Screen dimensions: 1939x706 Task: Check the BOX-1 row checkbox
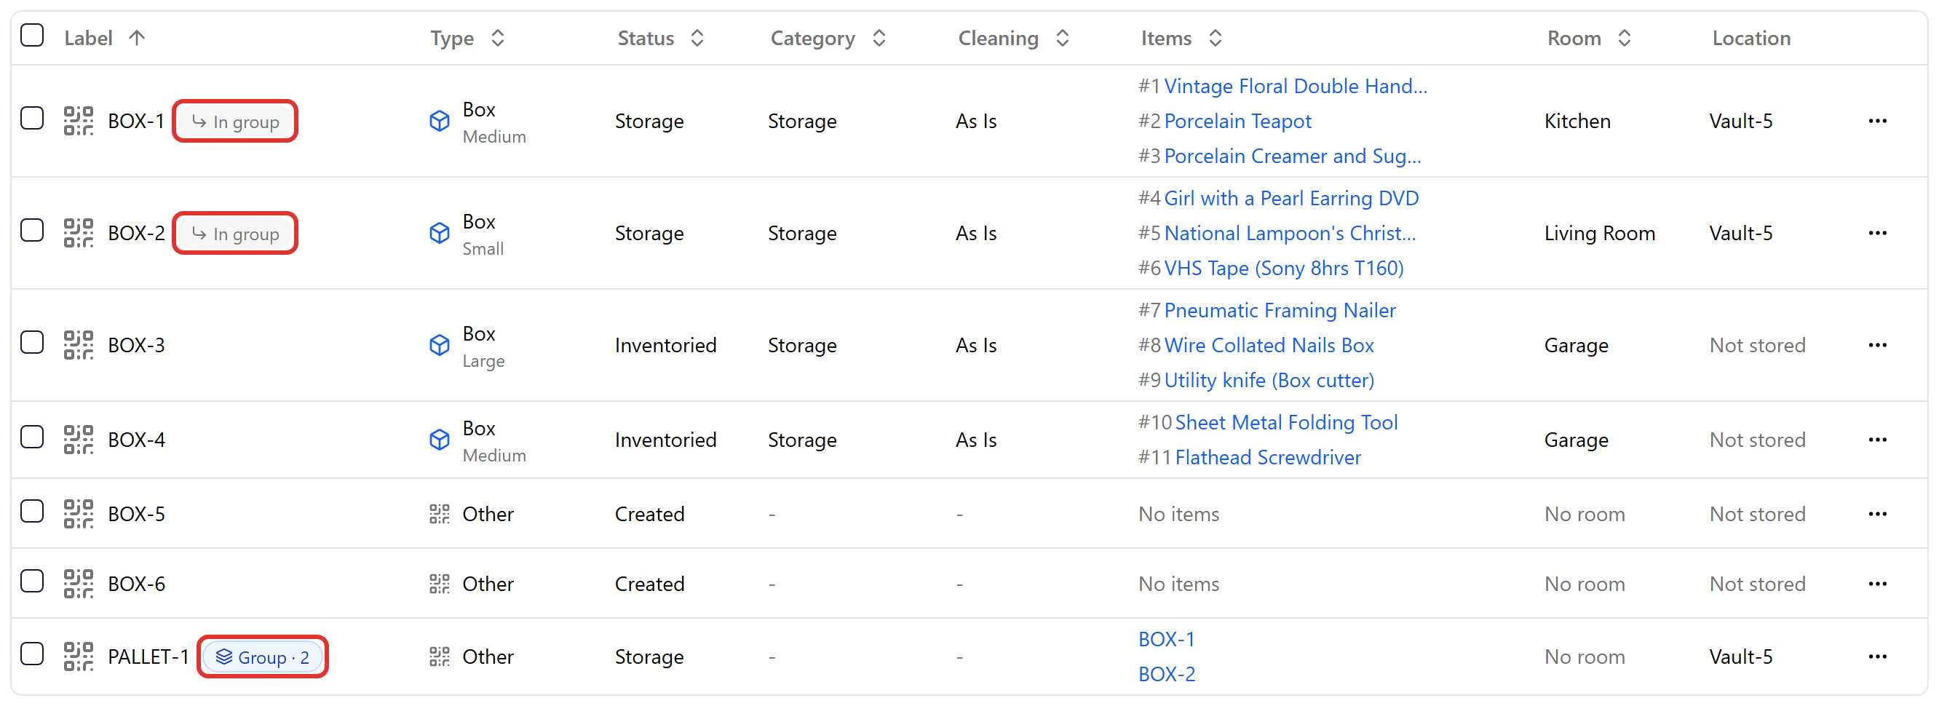(31, 118)
